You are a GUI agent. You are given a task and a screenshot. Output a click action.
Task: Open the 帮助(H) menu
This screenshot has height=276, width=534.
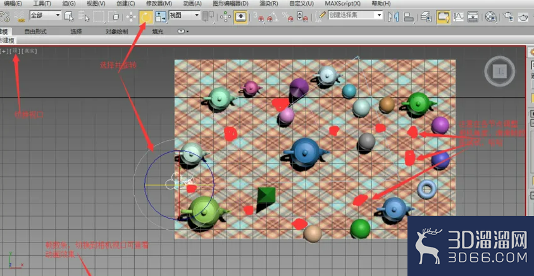pos(381,4)
